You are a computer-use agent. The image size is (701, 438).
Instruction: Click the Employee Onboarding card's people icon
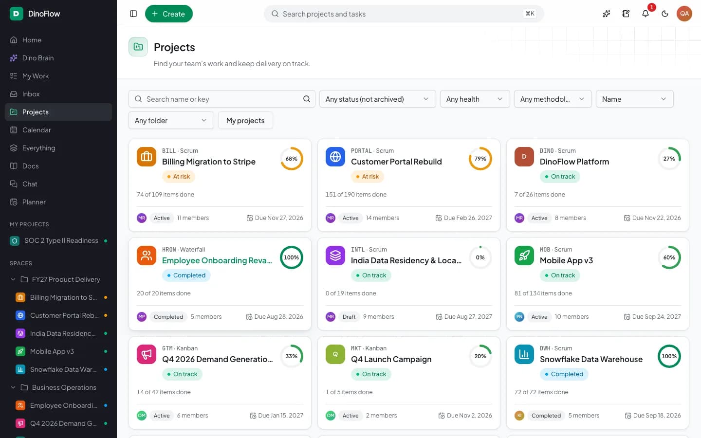pyautogui.click(x=147, y=255)
